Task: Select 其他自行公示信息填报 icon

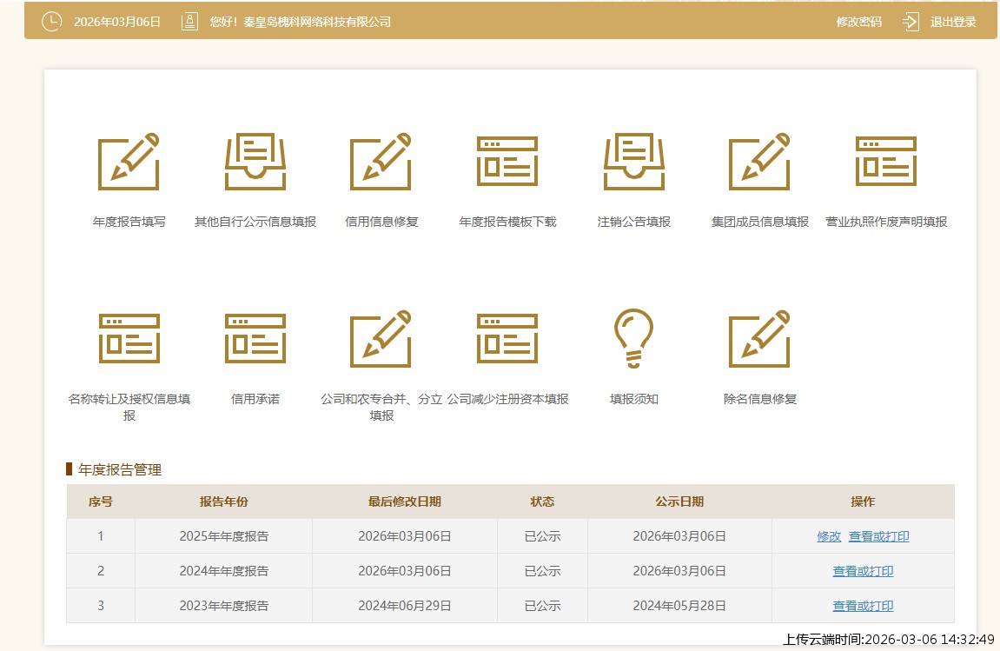Action: [x=255, y=162]
